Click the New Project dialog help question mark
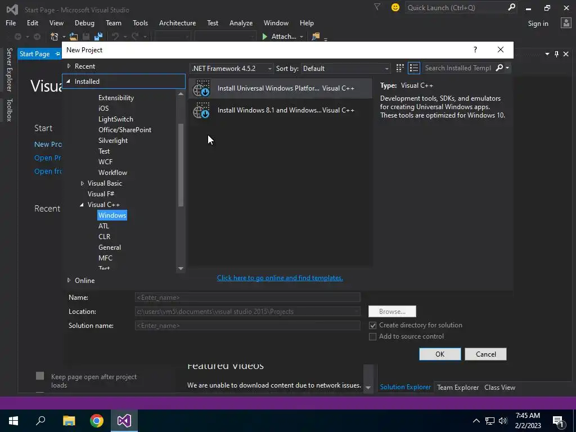576x432 pixels. 475,49
